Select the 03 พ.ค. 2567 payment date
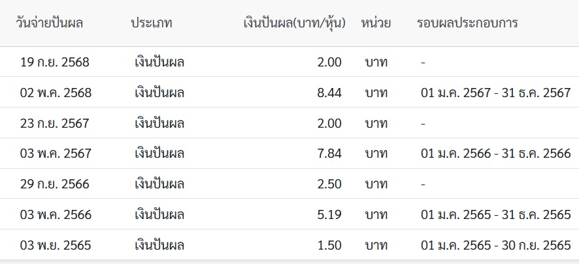 (x=56, y=154)
